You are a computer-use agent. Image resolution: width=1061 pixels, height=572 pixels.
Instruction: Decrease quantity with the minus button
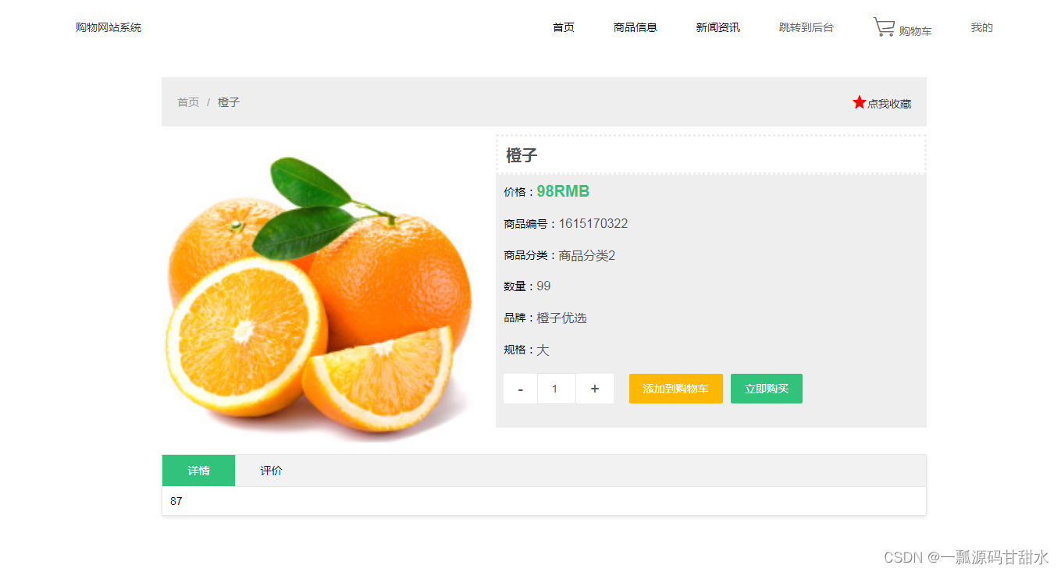pos(521,389)
